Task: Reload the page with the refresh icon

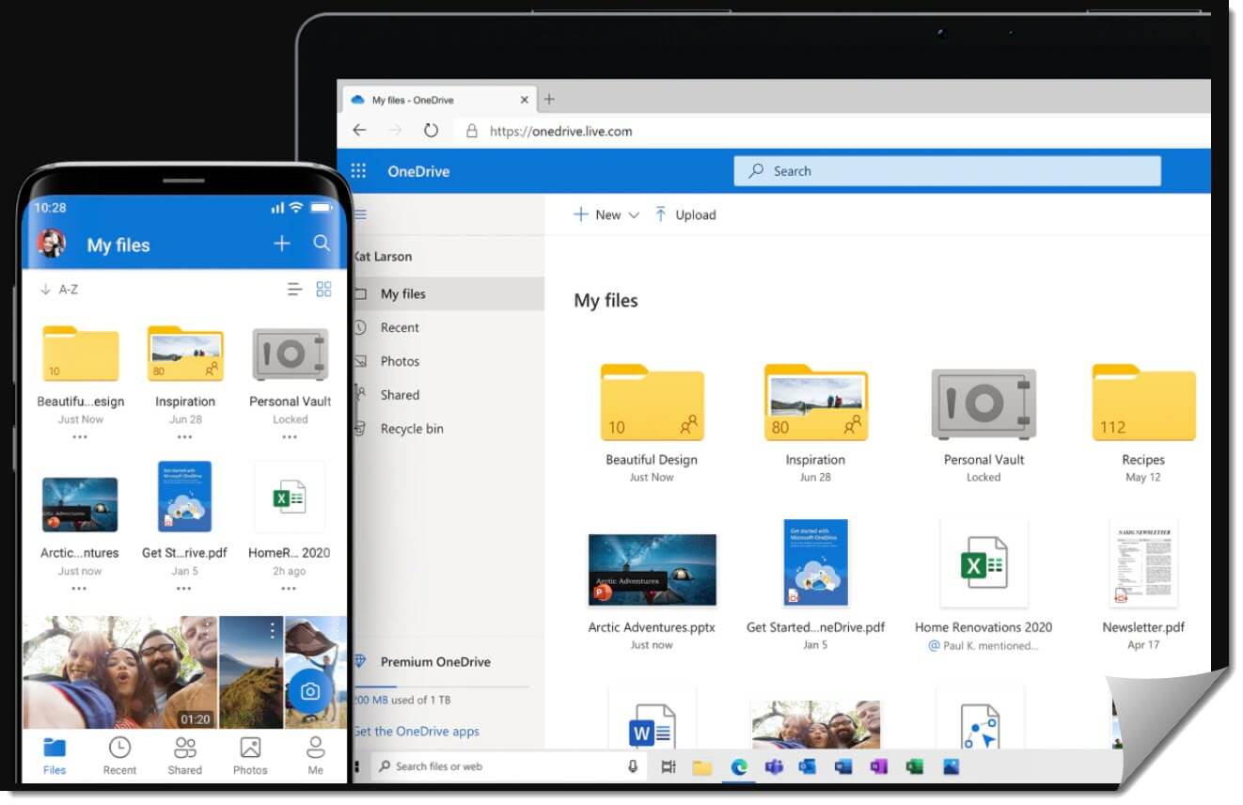Action: pos(431,131)
